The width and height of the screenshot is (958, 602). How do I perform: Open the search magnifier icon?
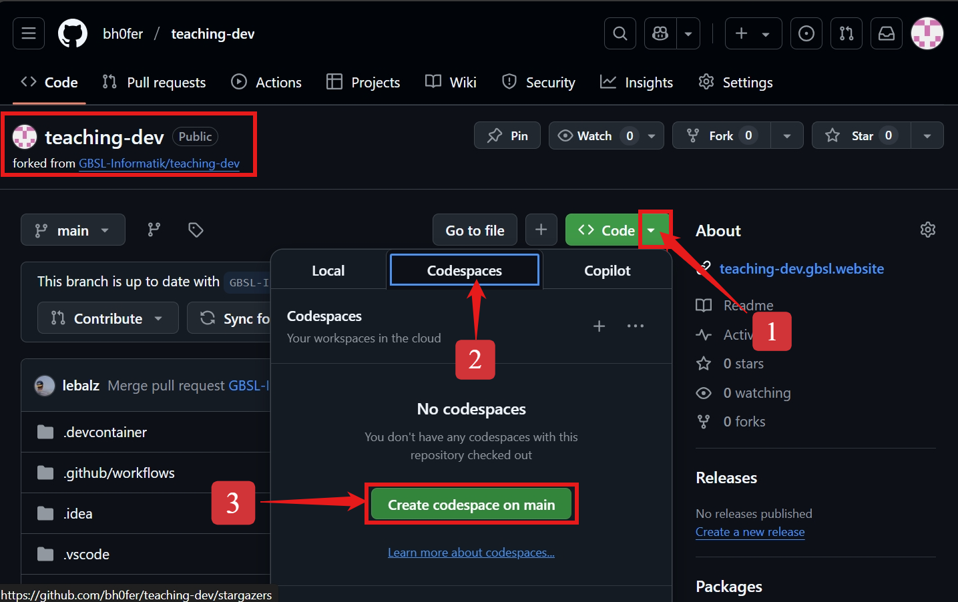tap(620, 33)
